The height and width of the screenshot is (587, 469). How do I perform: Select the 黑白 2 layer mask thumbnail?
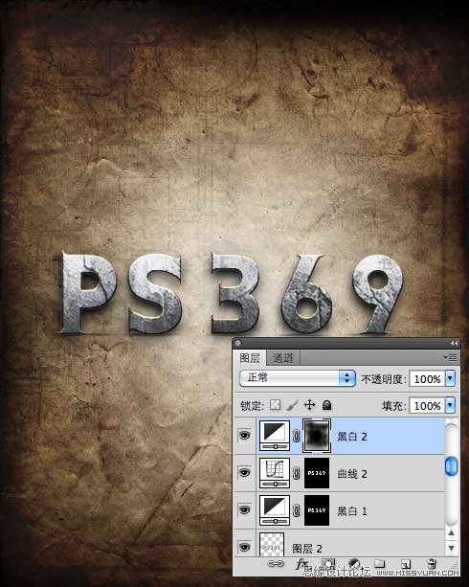click(317, 436)
